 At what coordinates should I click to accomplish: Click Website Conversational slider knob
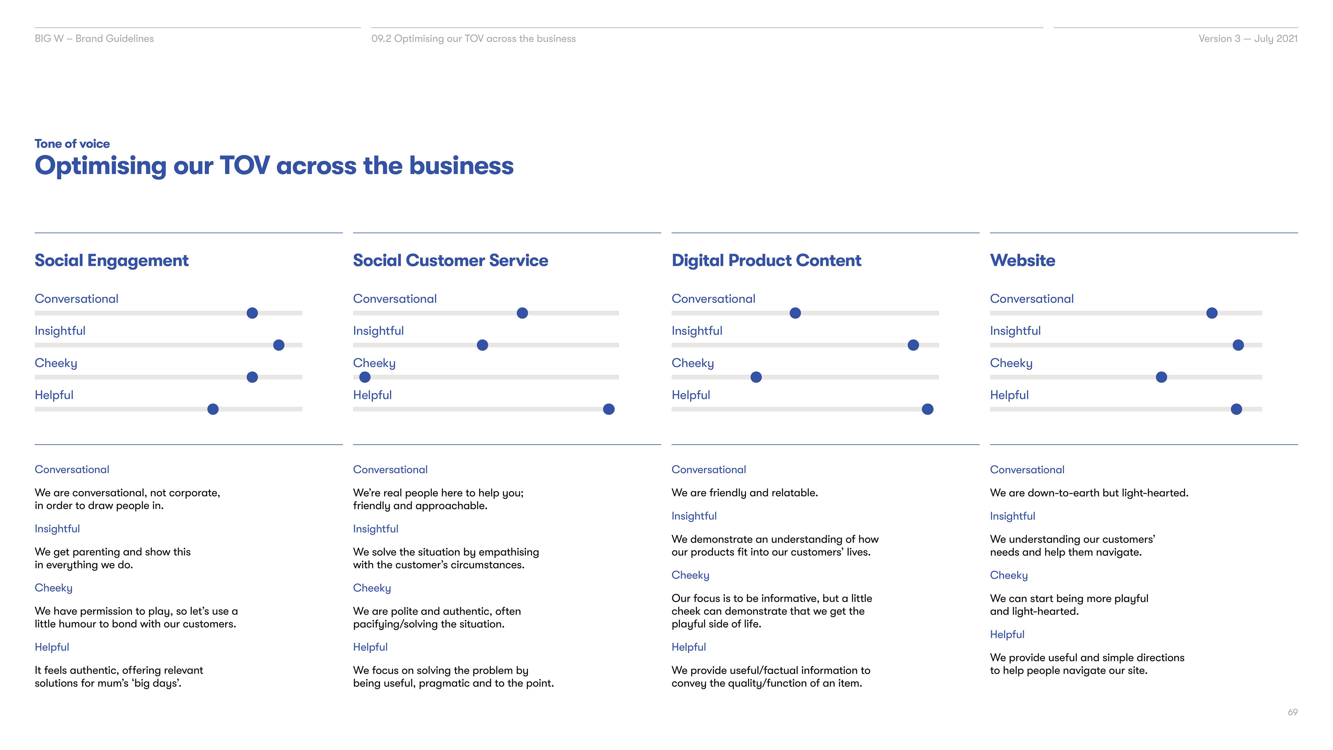coord(1212,313)
